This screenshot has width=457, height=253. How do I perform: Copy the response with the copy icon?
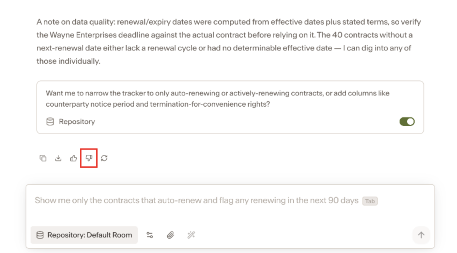click(43, 158)
